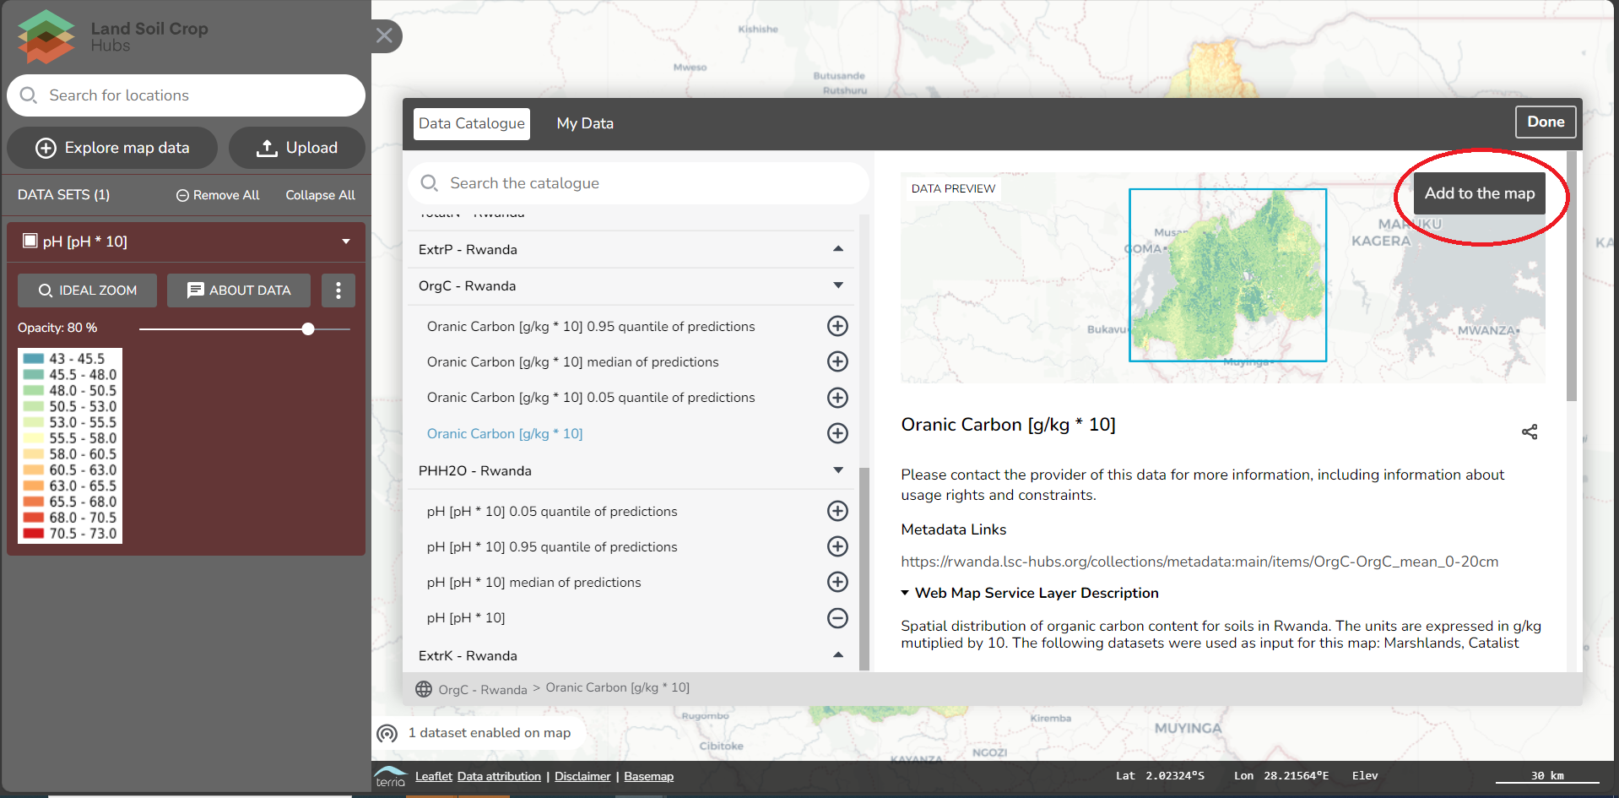The height and width of the screenshot is (798, 1619).
Task: Select the Data Catalogue tab
Action: tap(472, 123)
